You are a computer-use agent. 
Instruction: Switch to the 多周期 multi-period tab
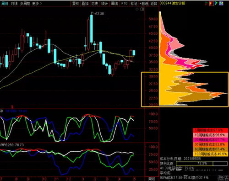[x=25, y=4]
